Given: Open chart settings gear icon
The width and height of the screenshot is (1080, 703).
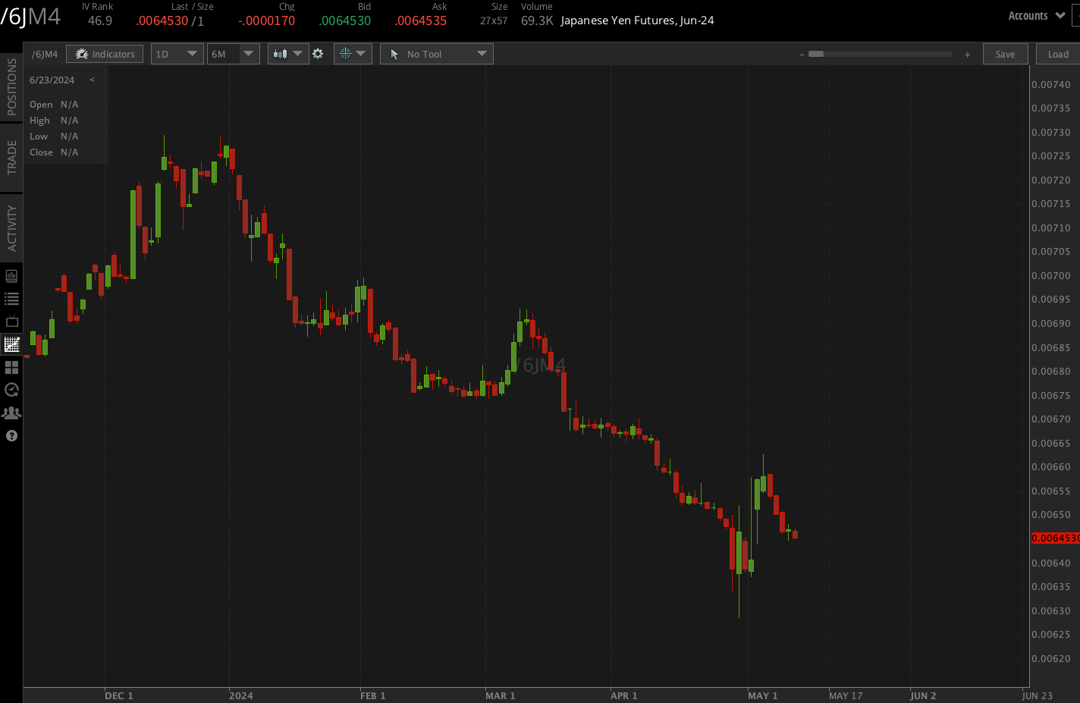Looking at the screenshot, I should click(x=318, y=54).
